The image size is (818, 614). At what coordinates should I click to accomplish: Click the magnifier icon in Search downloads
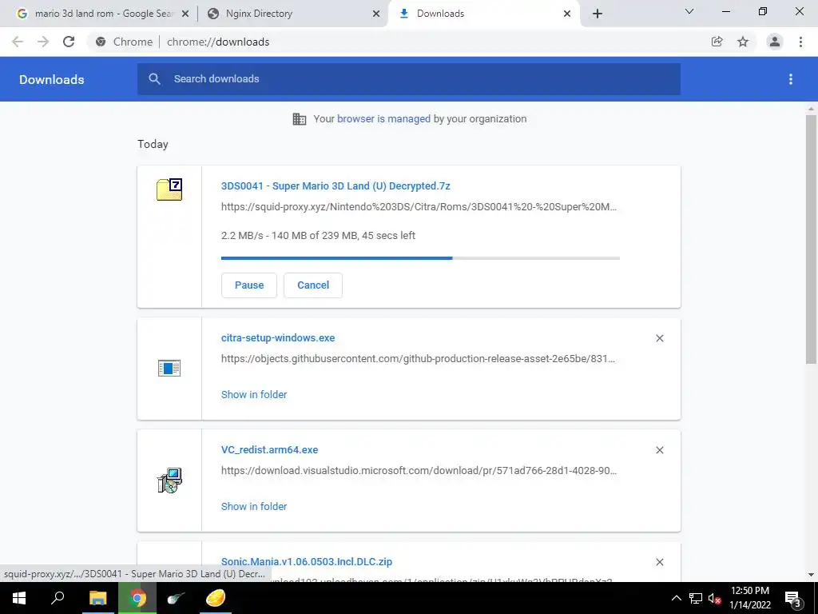click(154, 79)
